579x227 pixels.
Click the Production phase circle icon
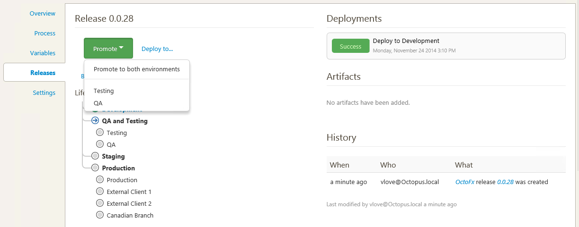(x=95, y=168)
